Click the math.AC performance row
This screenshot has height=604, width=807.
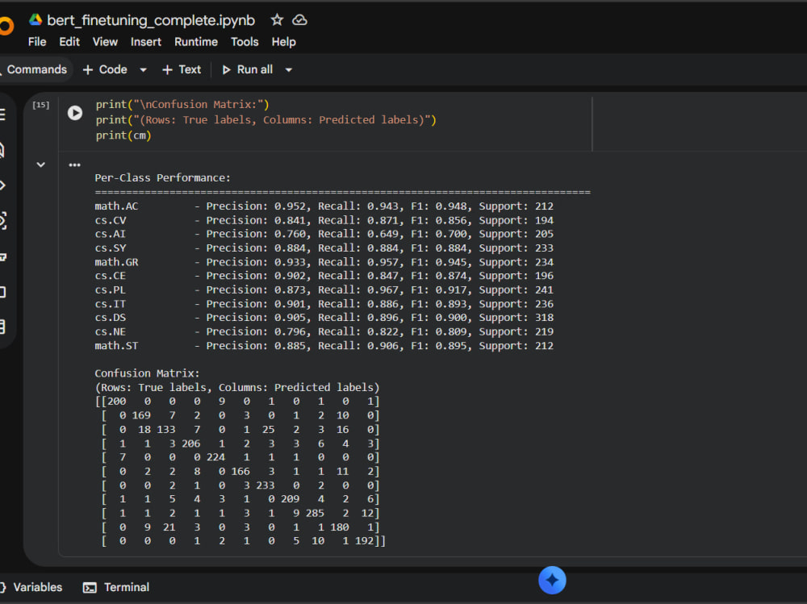point(324,206)
